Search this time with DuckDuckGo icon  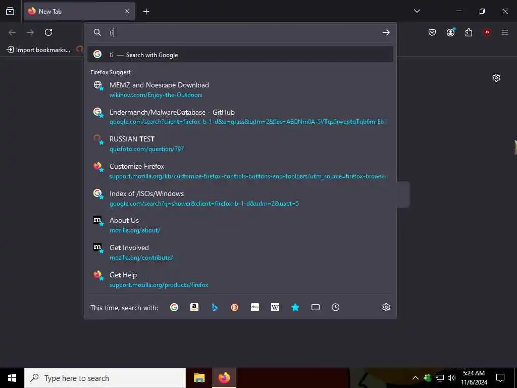tap(234, 307)
